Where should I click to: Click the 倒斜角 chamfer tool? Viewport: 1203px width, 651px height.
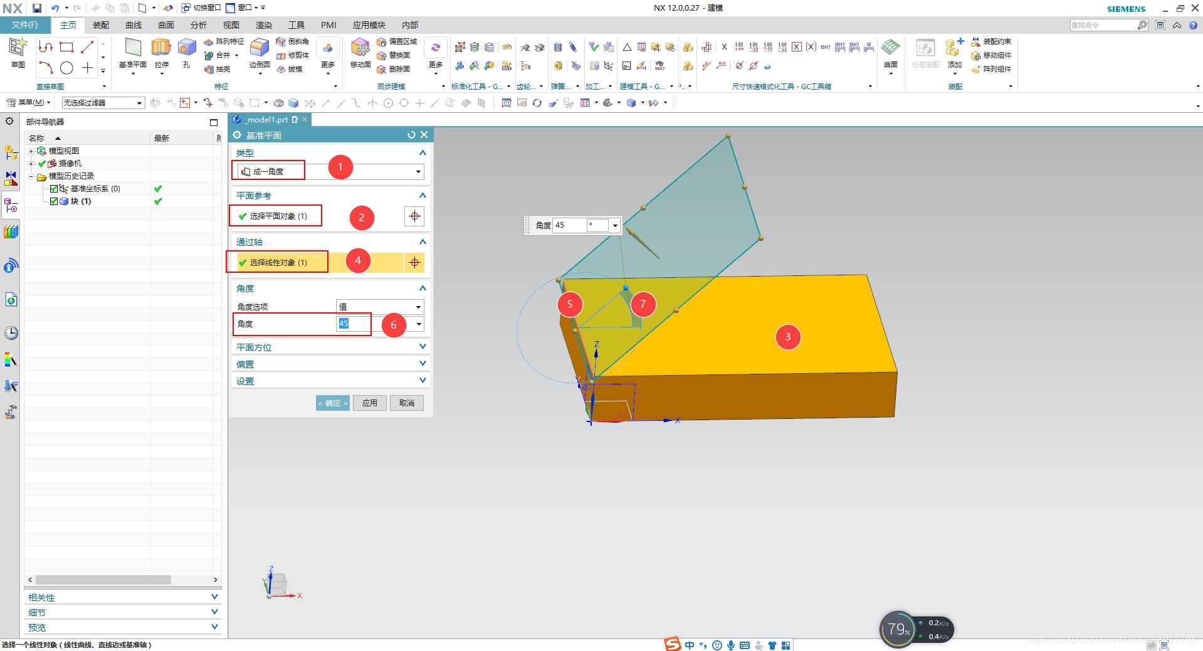tap(293, 41)
